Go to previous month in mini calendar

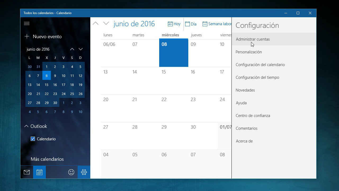72,49
